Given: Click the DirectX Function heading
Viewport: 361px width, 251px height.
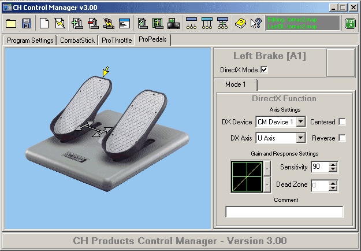Looking at the screenshot, I should [284, 99].
